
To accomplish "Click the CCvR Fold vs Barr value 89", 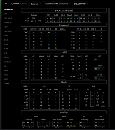I will click(96, 125).
